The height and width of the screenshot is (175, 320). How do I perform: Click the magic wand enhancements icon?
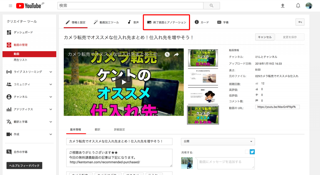point(96,22)
